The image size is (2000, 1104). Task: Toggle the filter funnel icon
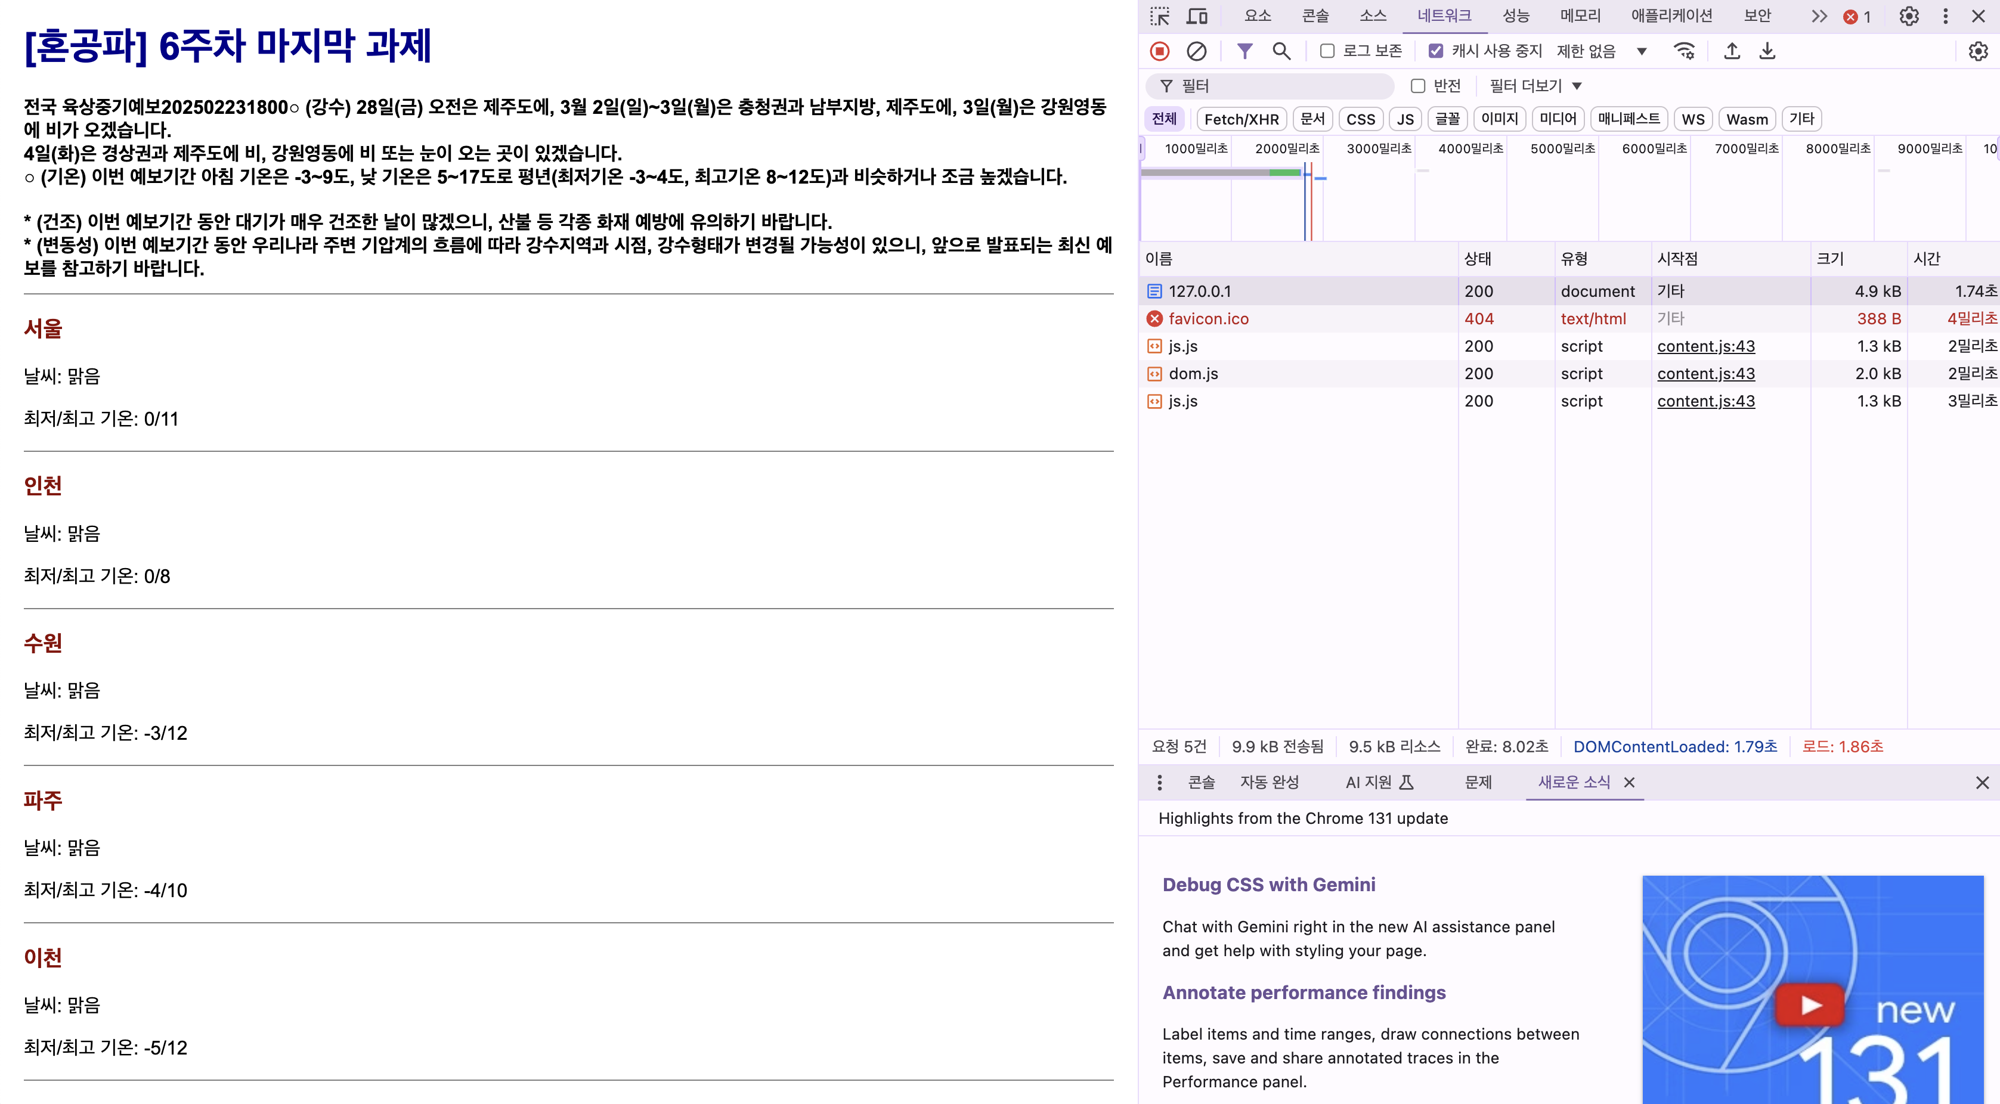pos(1244,51)
